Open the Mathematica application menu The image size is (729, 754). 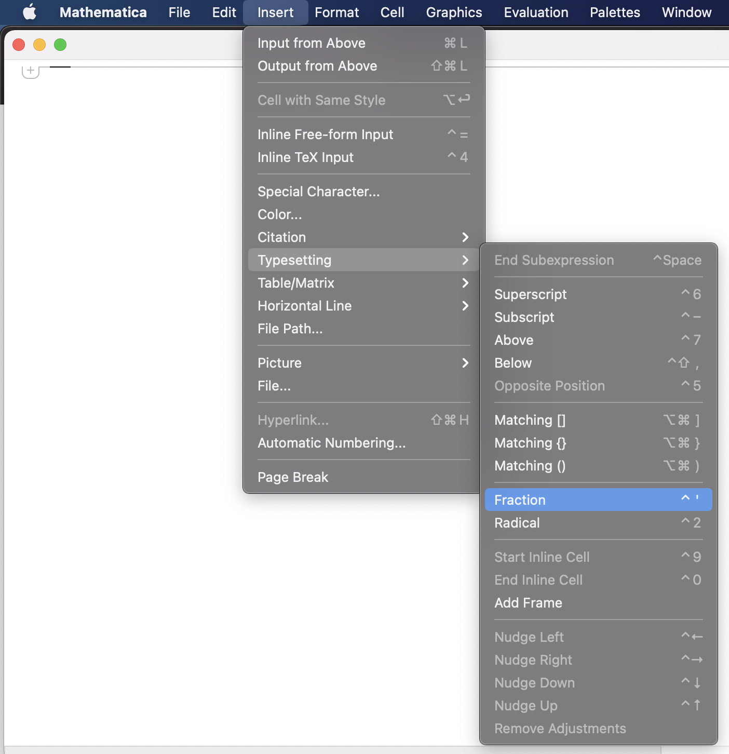103,12
